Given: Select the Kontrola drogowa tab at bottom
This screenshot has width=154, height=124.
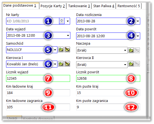Looking at the screenshot, I should 38,119.
